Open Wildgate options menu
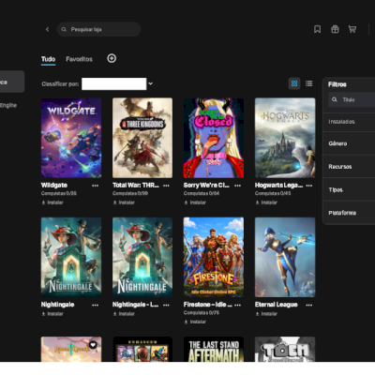 pos(95,186)
